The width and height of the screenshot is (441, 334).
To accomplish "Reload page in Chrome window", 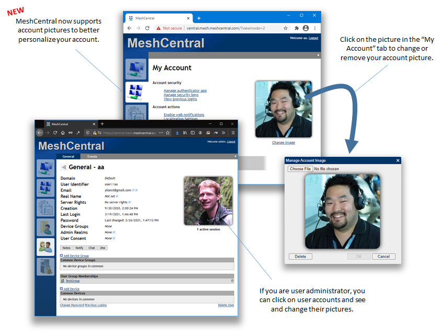I will pyautogui.click(x=148, y=28).
